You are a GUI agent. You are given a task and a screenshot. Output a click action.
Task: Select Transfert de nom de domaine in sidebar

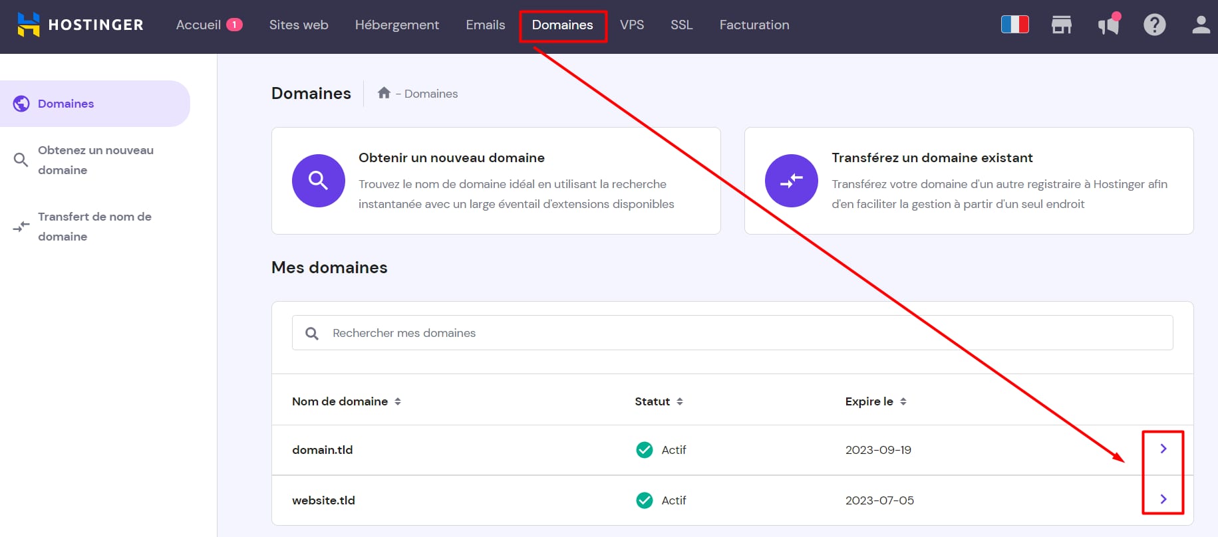[x=94, y=227]
